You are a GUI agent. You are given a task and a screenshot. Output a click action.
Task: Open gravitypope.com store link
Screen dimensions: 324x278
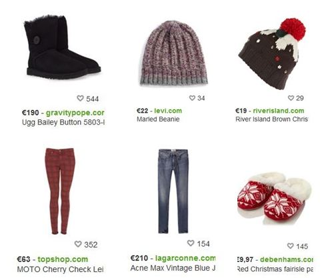(75, 113)
